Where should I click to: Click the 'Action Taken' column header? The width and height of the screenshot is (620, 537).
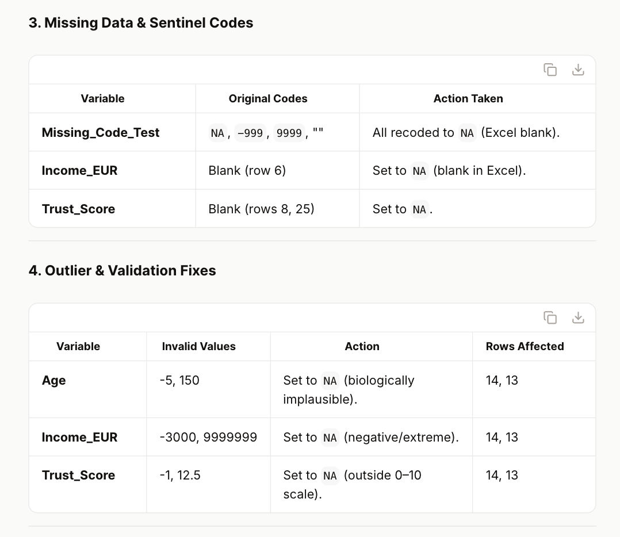coord(468,98)
